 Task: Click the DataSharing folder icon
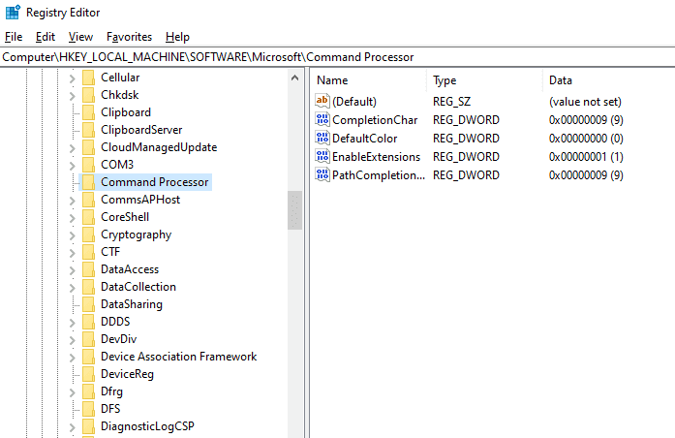point(88,304)
